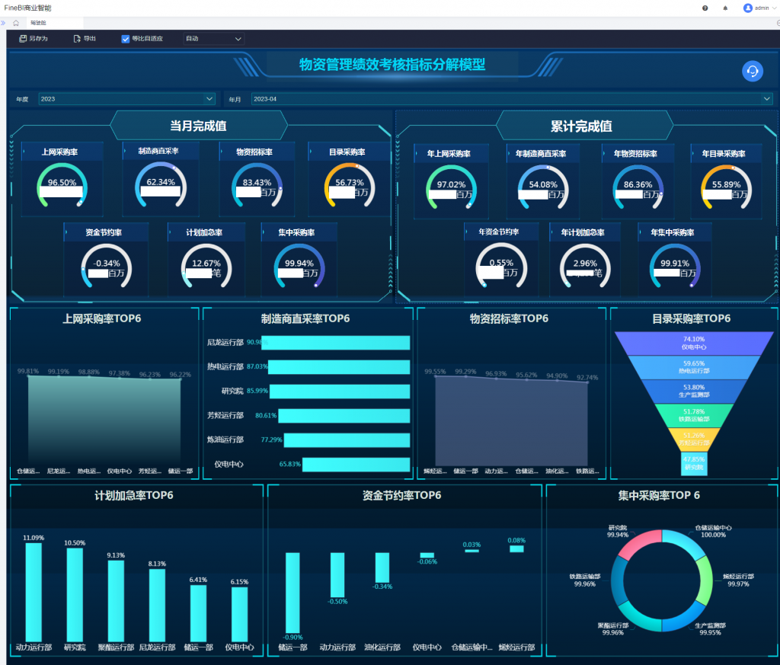The width and height of the screenshot is (780, 665).
Task: Click the 年资金节约率 gauge showing 0.55%
Action: (x=501, y=267)
